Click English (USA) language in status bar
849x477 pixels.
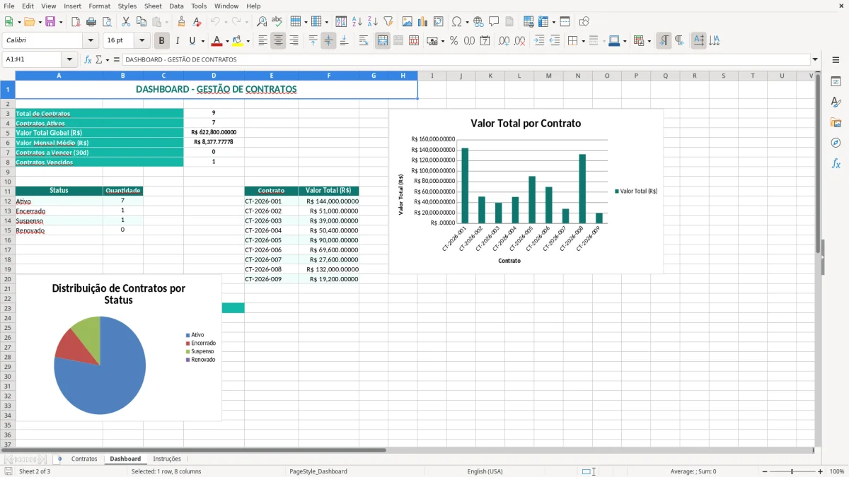coord(485,471)
